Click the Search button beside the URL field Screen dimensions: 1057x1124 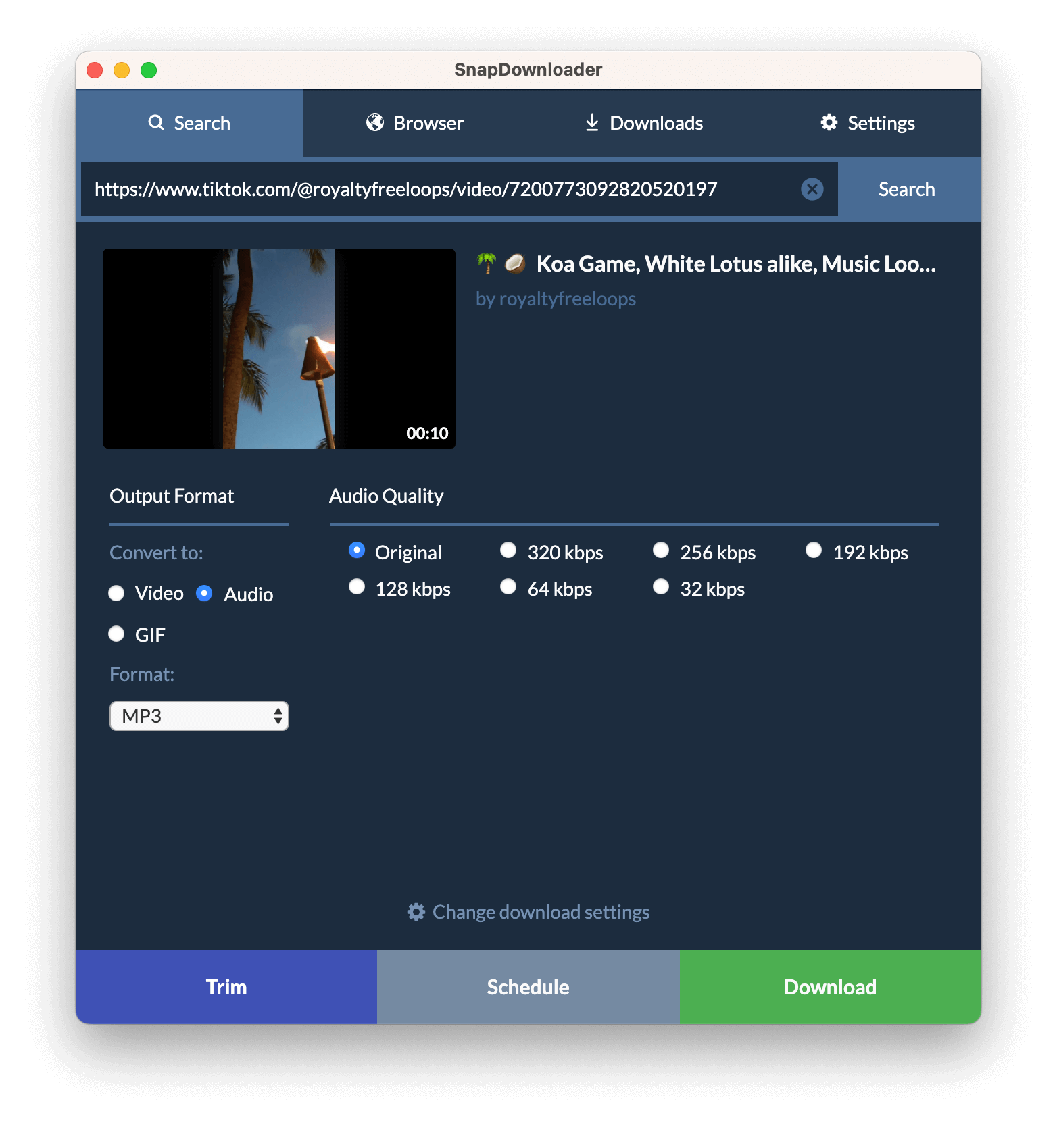pos(906,189)
